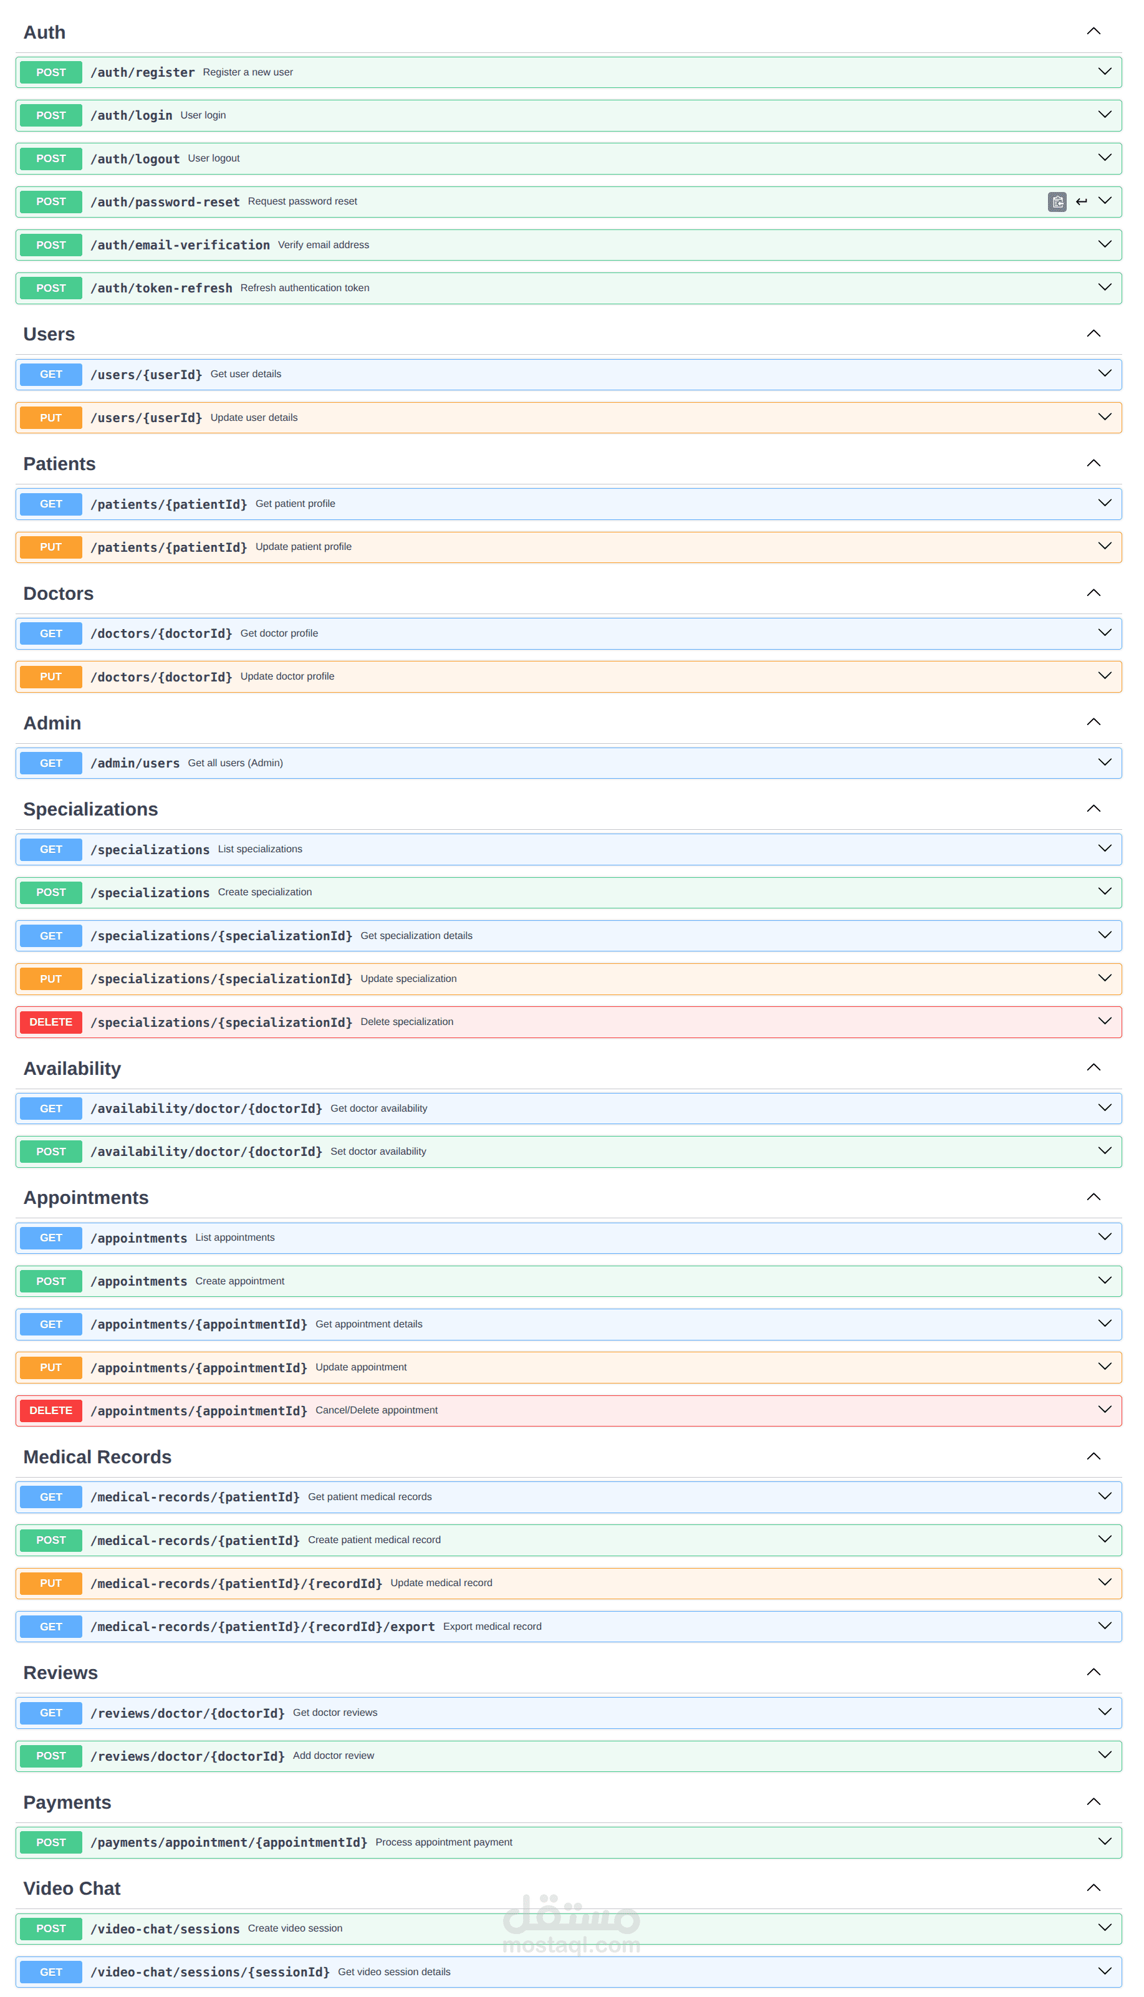Image resolution: width=1144 pixels, height=1997 pixels.
Task: Collapse the Medical Records section chevron
Action: pos(1094,1456)
